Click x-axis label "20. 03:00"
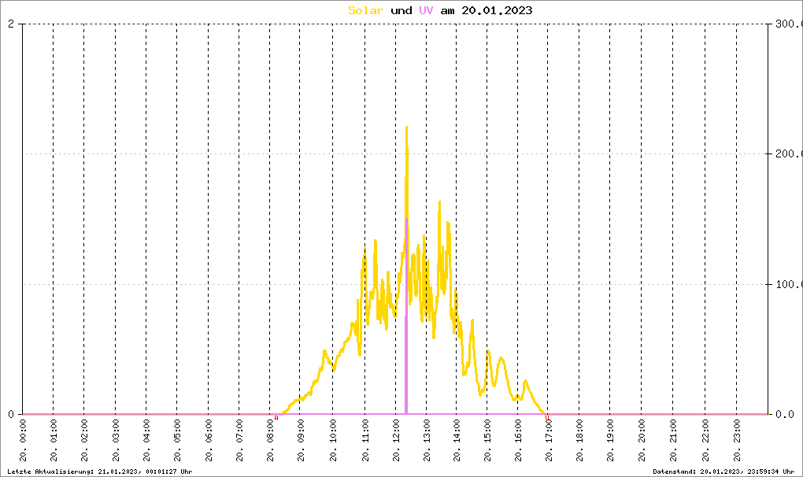Screen dimensions: 803x477 click(116, 441)
